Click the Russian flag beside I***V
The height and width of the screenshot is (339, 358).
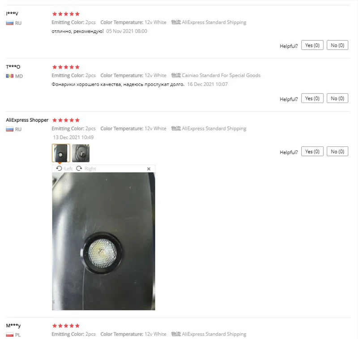(9, 23)
